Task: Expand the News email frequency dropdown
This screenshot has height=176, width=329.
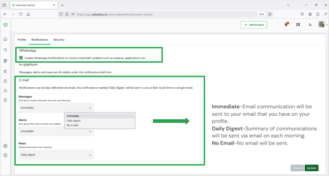Action: point(56,155)
